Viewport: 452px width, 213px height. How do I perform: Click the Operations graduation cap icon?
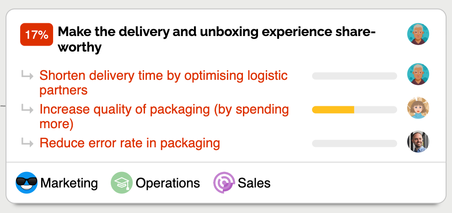tap(122, 183)
